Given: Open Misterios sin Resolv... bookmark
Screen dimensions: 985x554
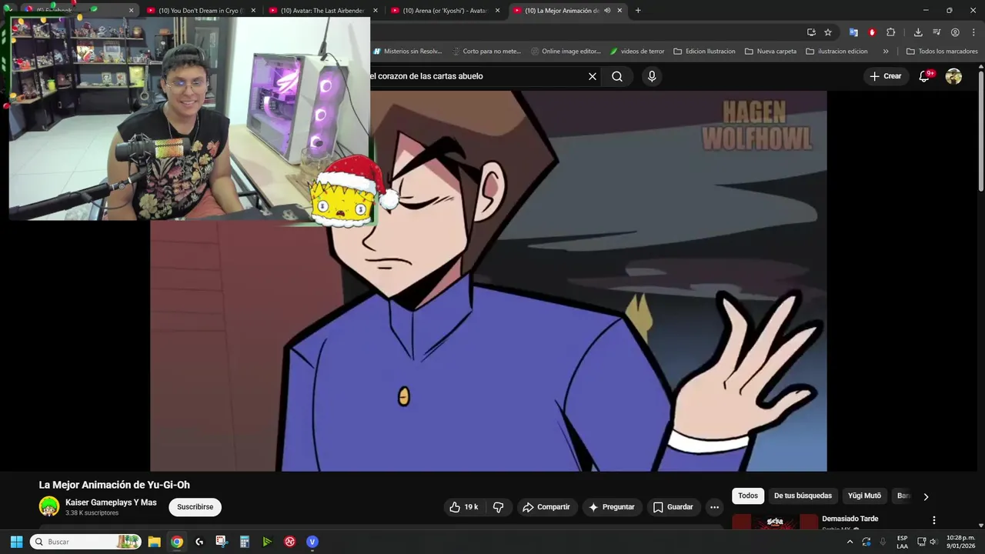Looking at the screenshot, I should click(407, 52).
